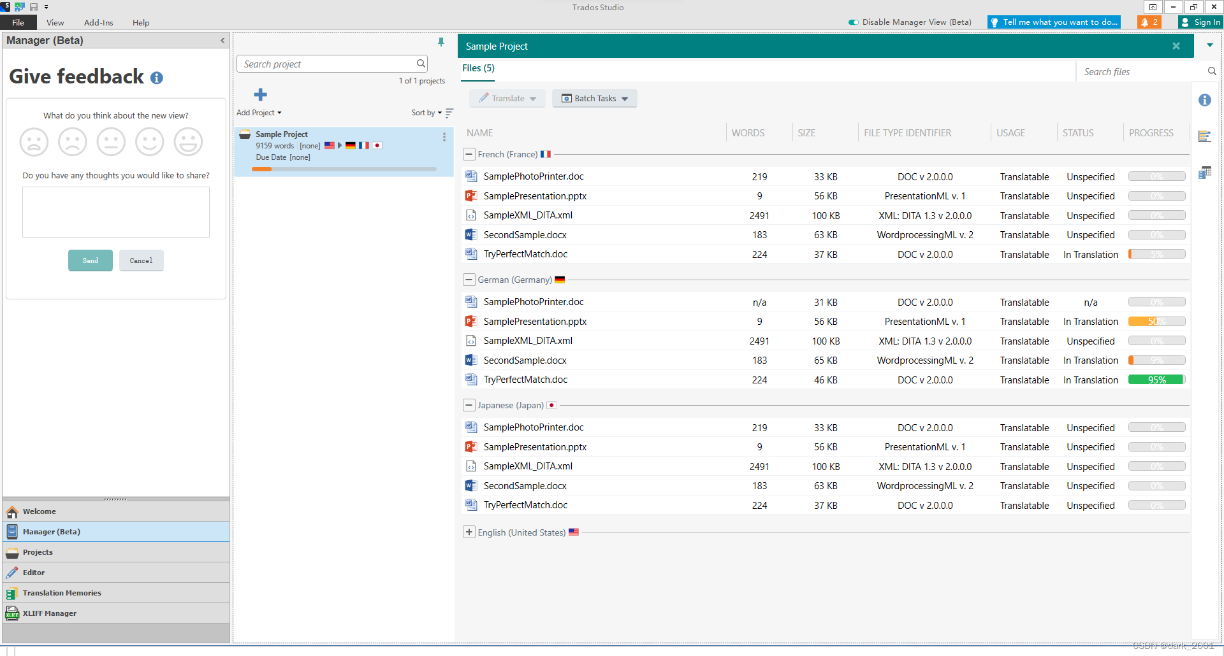Click the very sad face feedback icon

[x=34, y=141]
